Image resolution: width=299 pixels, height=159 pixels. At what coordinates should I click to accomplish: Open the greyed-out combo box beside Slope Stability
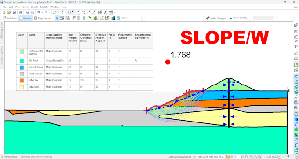click(x=264, y=18)
